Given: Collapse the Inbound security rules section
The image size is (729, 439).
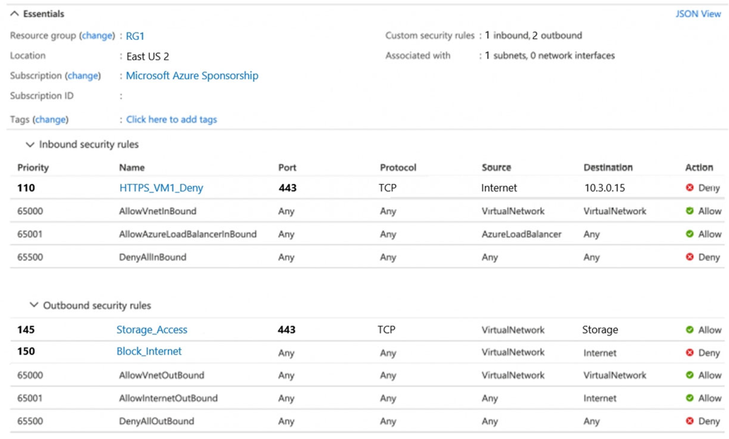Looking at the screenshot, I should 30,145.
